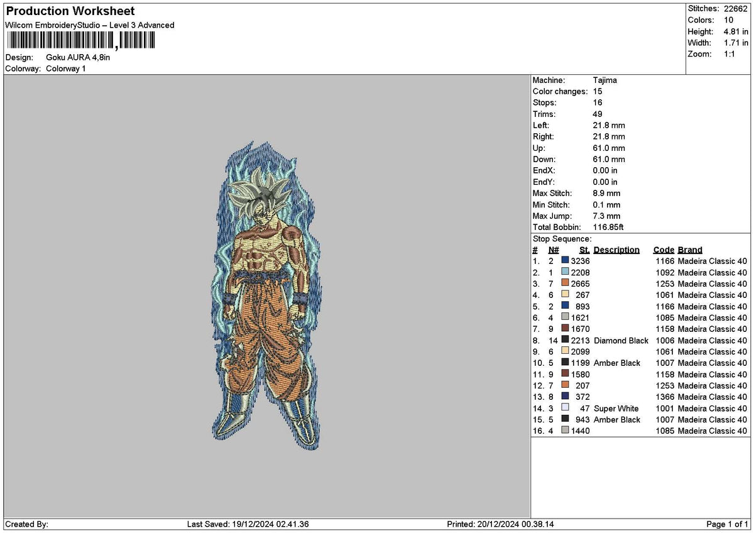This screenshot has width=754, height=533.
Task: Click the Stops value '16'
Action: 598,103
